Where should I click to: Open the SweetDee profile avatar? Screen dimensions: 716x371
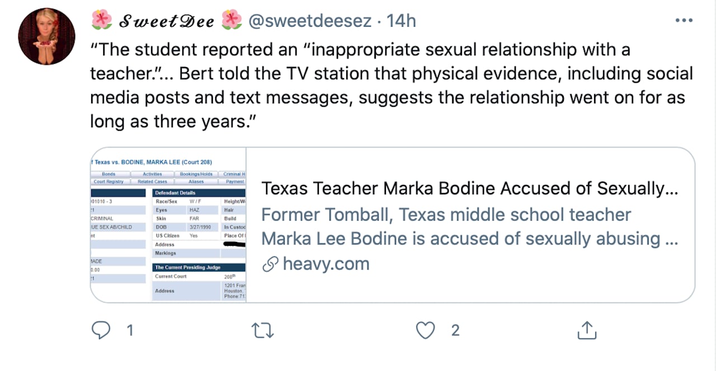click(x=46, y=36)
